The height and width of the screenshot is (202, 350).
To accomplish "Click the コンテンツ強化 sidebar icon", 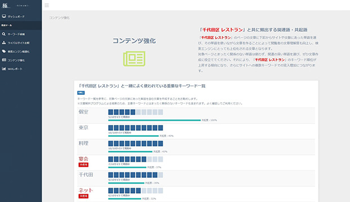I will (4, 60).
